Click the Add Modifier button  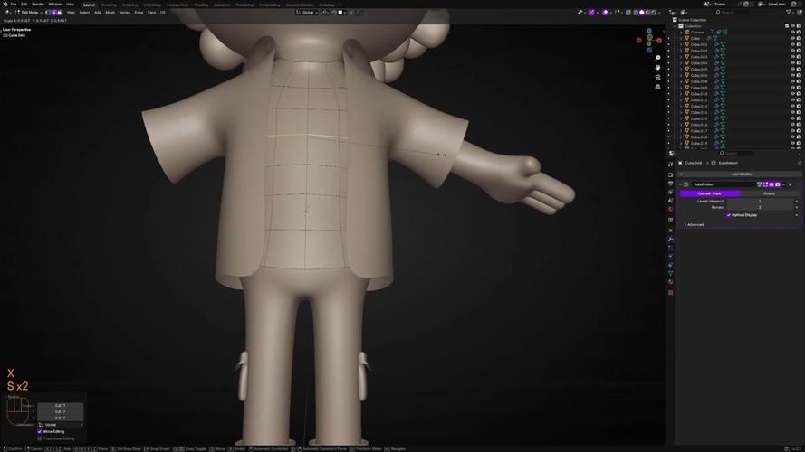pyautogui.click(x=742, y=174)
